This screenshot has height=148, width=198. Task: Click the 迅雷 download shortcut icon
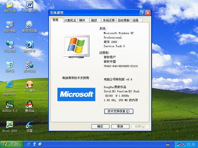coord(29,126)
